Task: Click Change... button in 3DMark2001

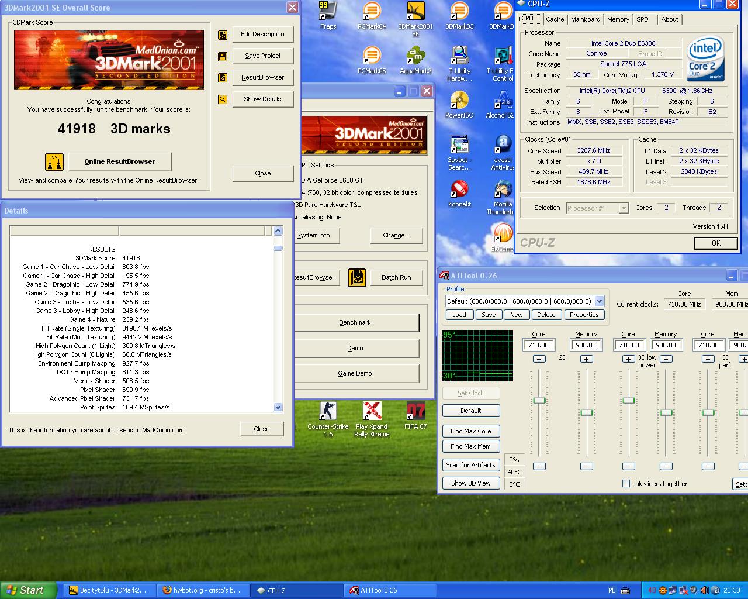Action: pyautogui.click(x=396, y=235)
